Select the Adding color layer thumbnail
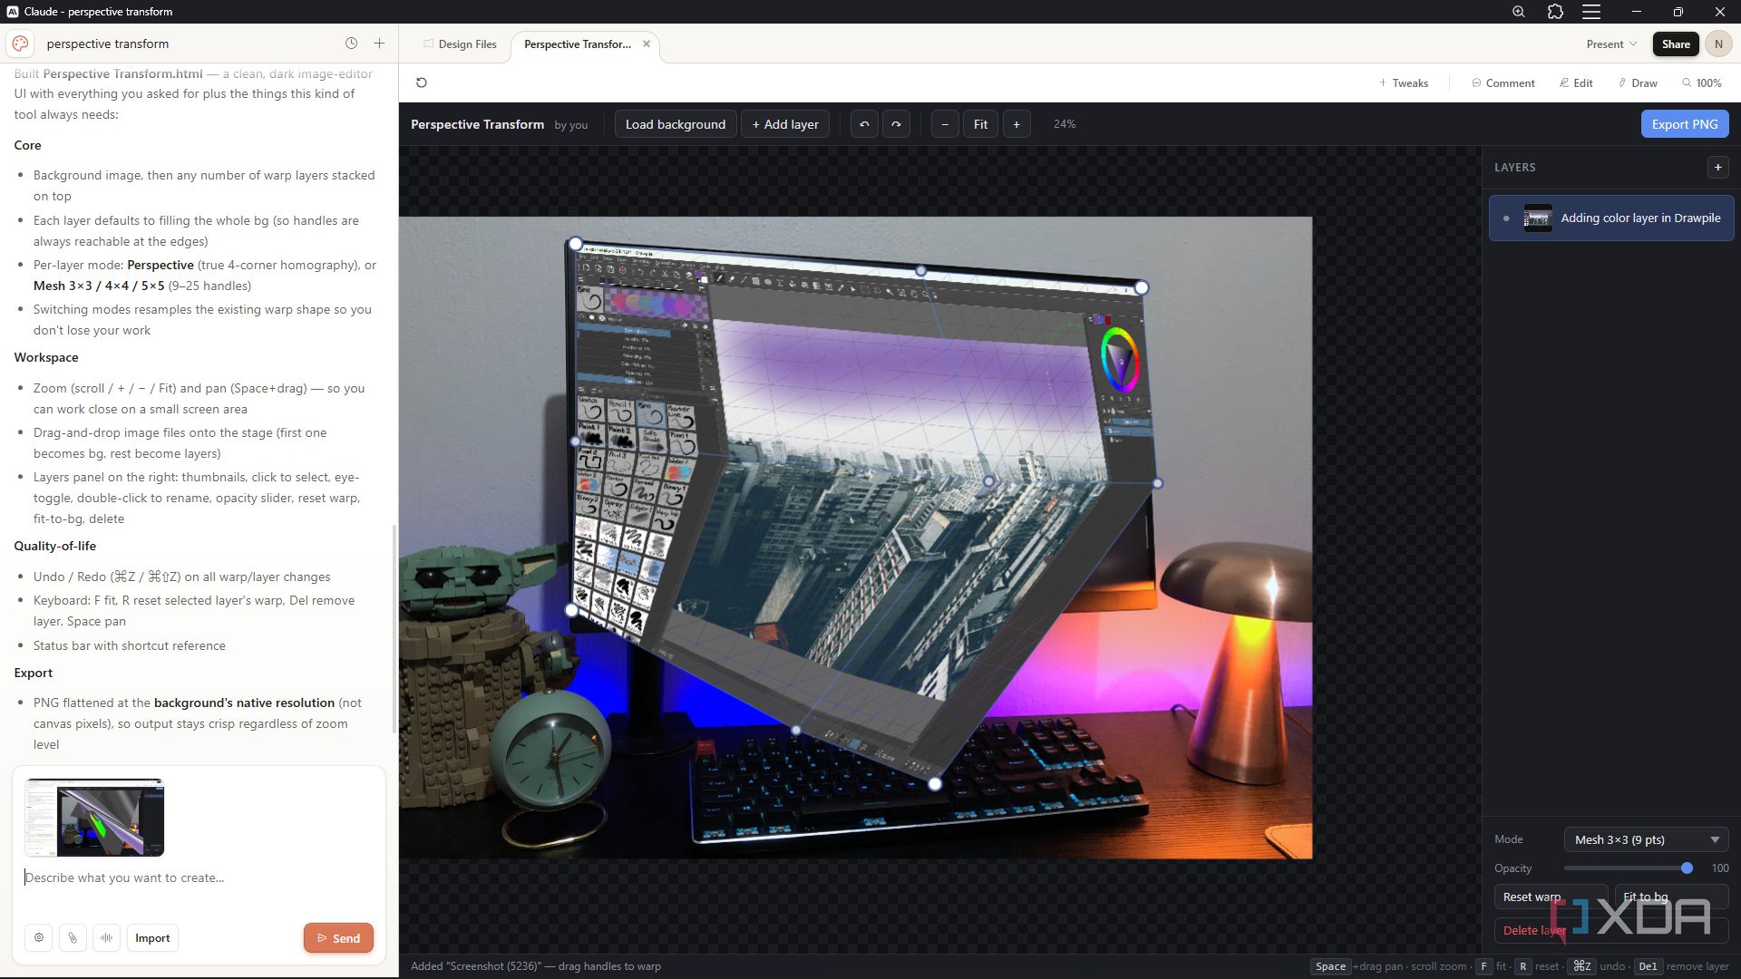This screenshot has width=1741, height=979. 1538,218
